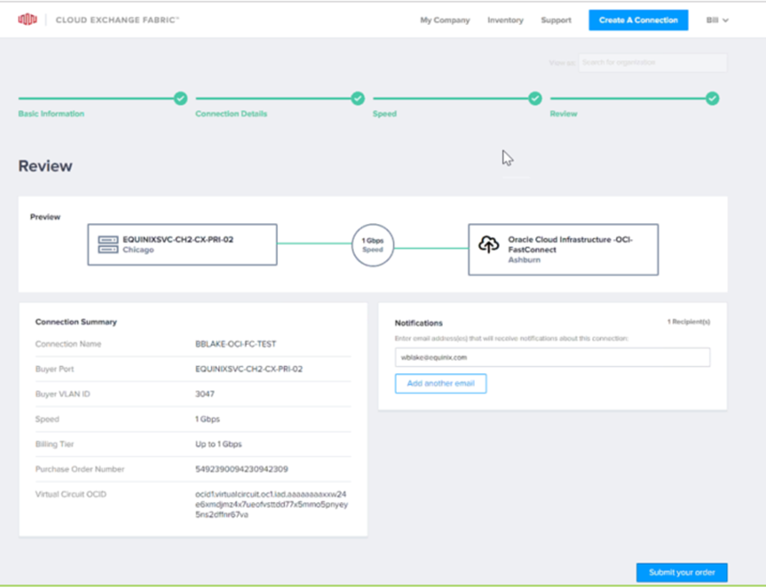Go to the Speed step label
The height and width of the screenshot is (588, 766).
coord(384,114)
